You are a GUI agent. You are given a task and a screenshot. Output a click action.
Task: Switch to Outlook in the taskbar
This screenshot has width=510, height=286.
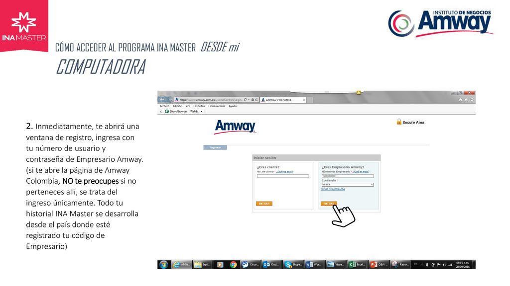(x=271, y=265)
